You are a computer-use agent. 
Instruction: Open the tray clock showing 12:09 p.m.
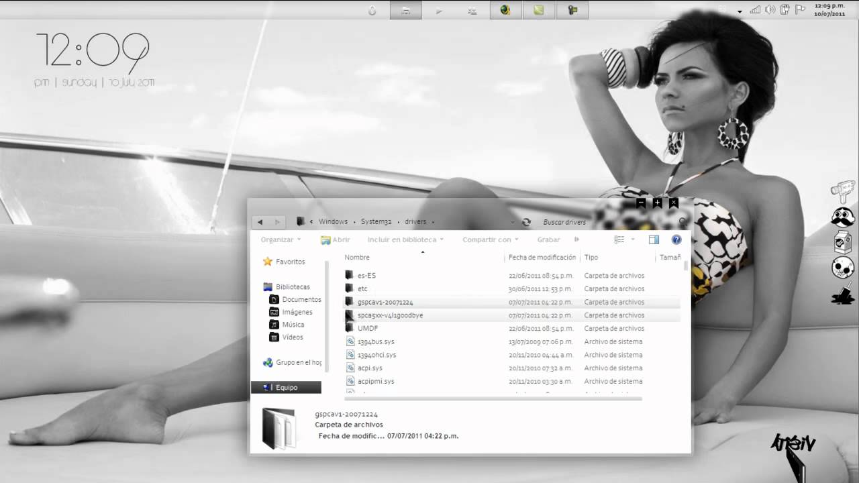point(829,9)
